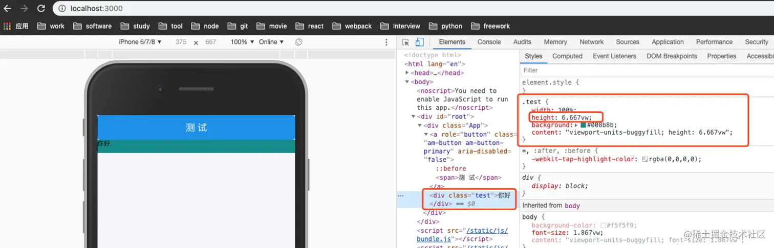Switch to the Elements tab
774x248 pixels.
(452, 42)
